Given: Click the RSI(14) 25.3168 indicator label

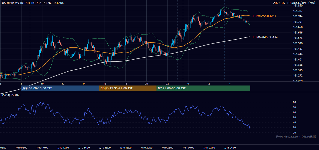Looking at the screenshot, I should 11,95.
